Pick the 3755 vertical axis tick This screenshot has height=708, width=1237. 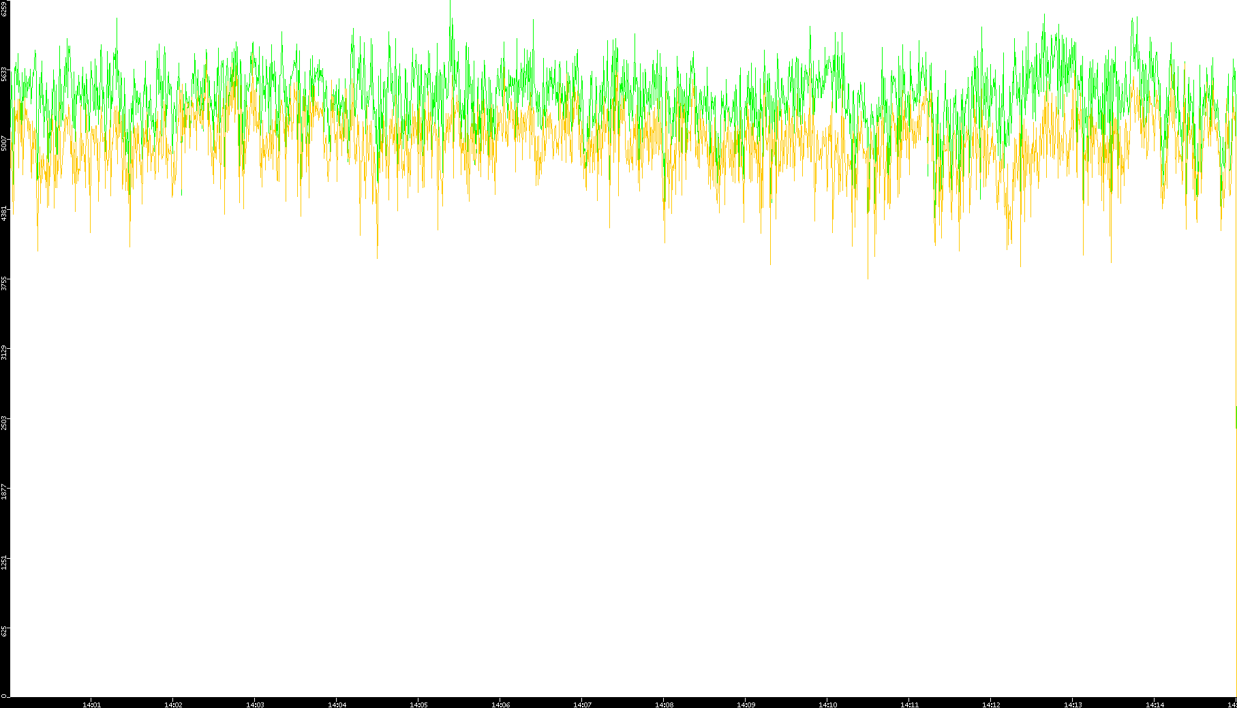4,283
